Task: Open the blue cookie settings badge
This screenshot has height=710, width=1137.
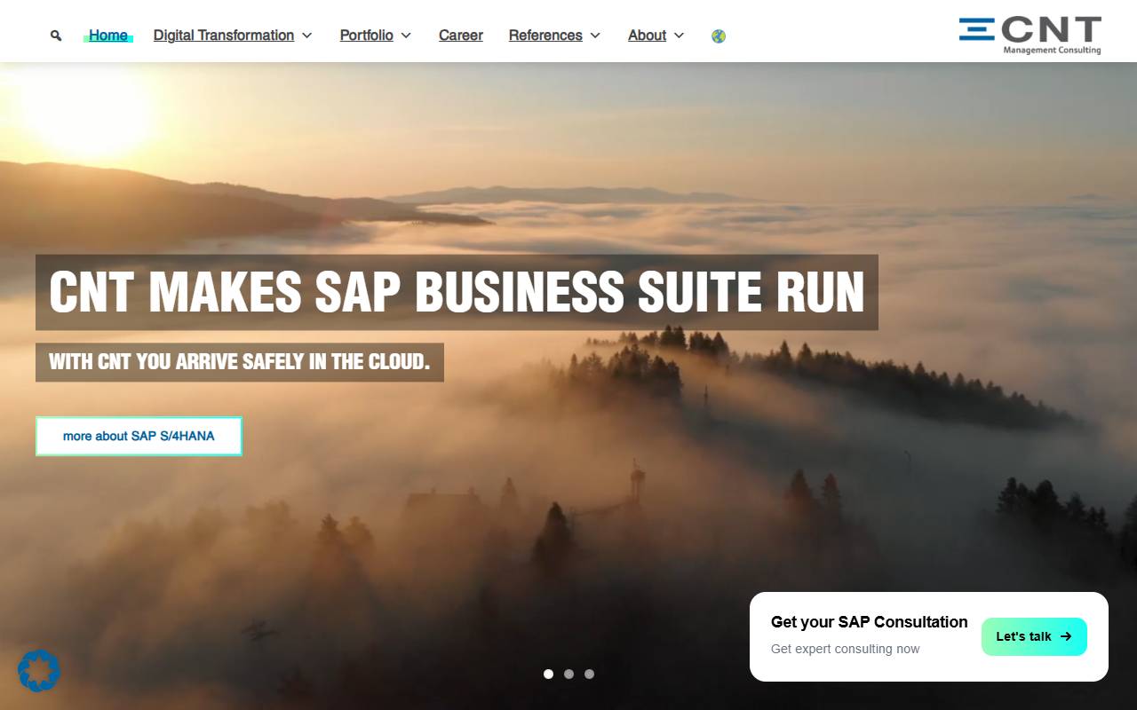Action: (39, 671)
